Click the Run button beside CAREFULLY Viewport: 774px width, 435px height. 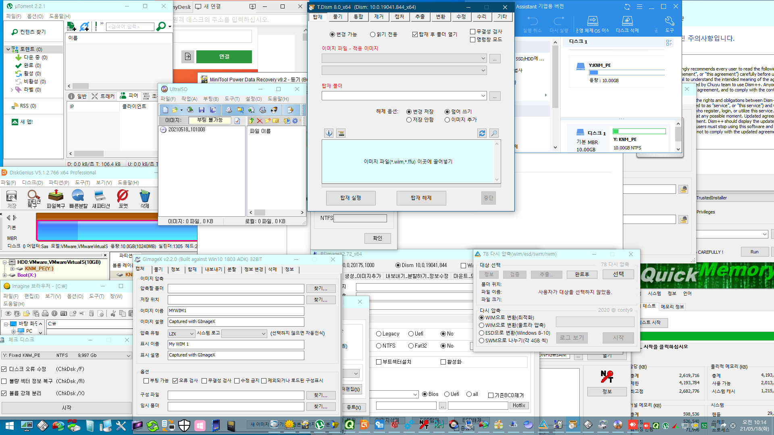(754, 252)
